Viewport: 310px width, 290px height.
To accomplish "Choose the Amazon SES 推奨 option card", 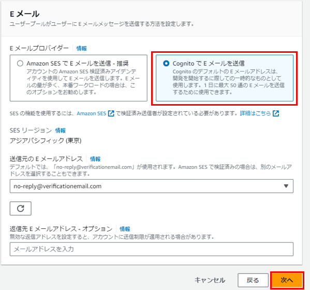I will 79,78.
